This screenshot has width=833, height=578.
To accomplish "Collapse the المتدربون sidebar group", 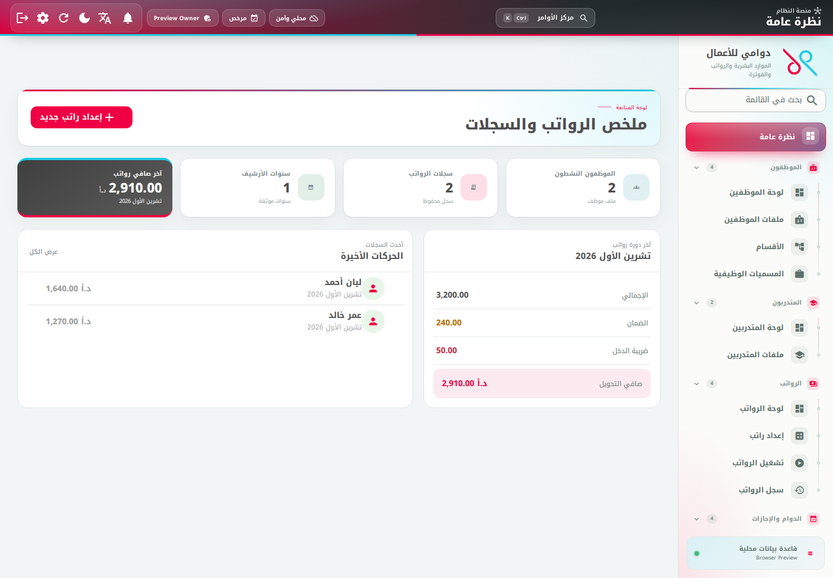I will tap(755, 303).
